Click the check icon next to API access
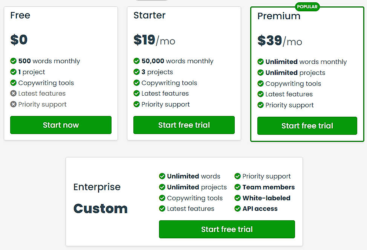 238,209
